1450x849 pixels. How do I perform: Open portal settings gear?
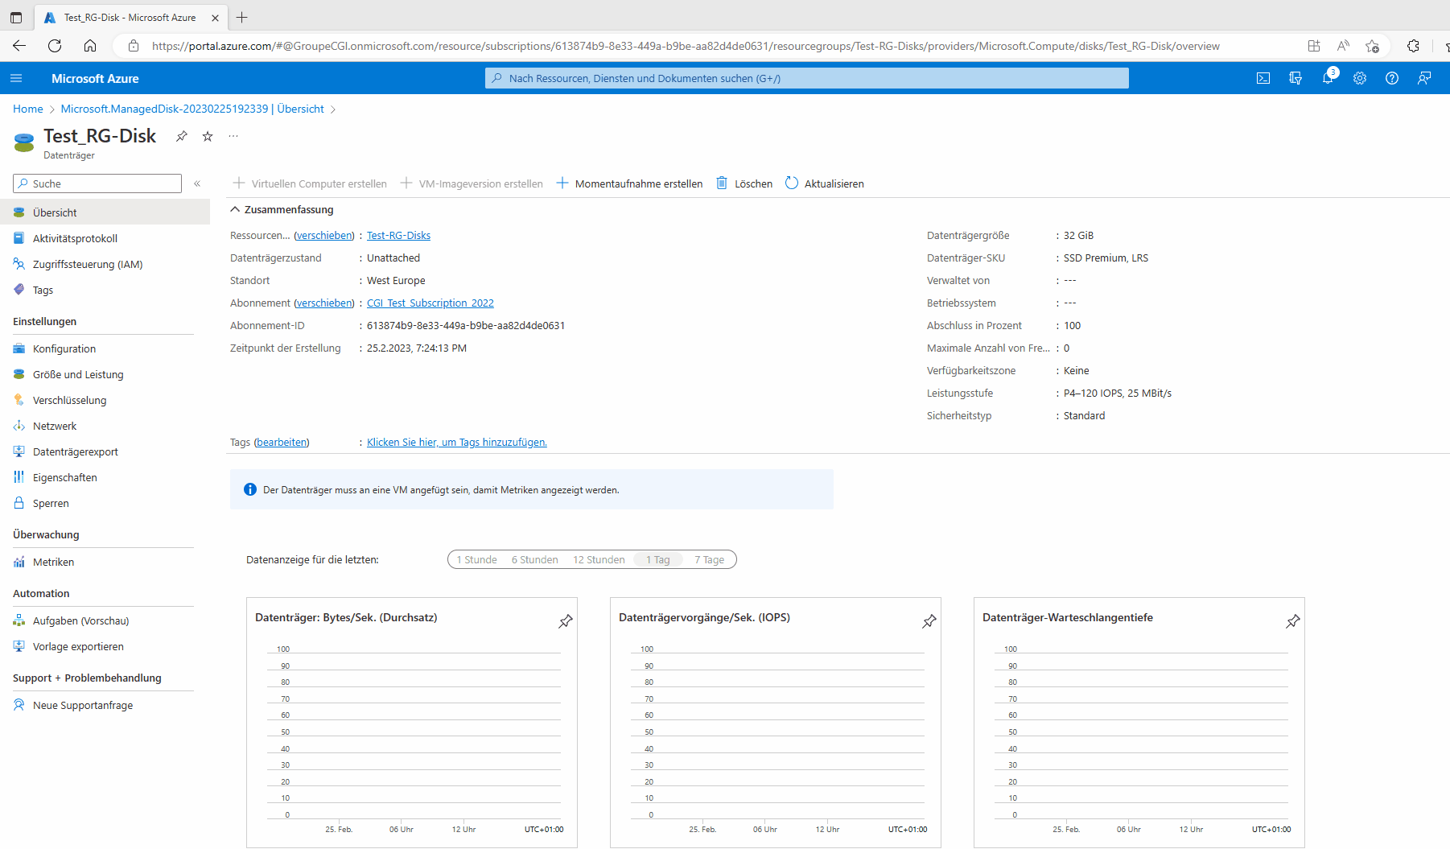tap(1360, 78)
